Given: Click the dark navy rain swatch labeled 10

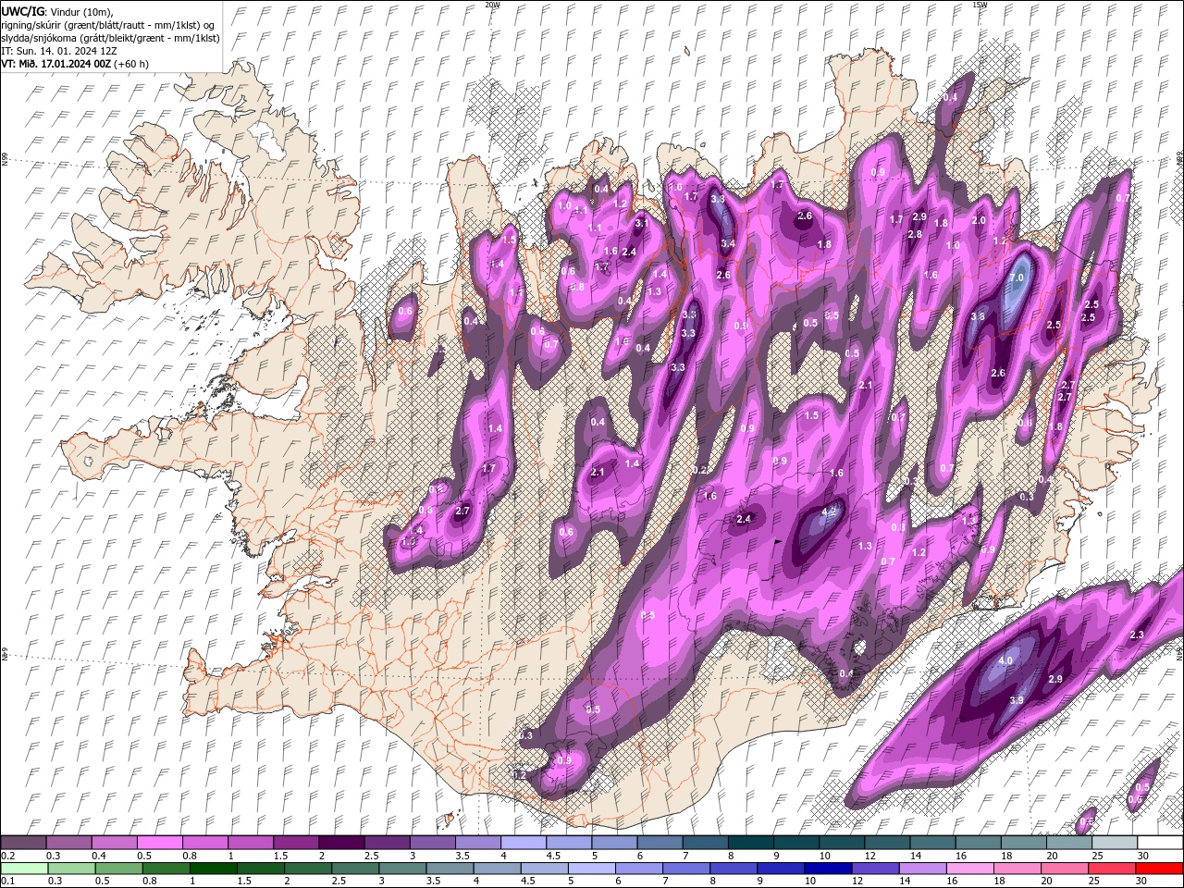Looking at the screenshot, I should pyautogui.click(x=828, y=869).
